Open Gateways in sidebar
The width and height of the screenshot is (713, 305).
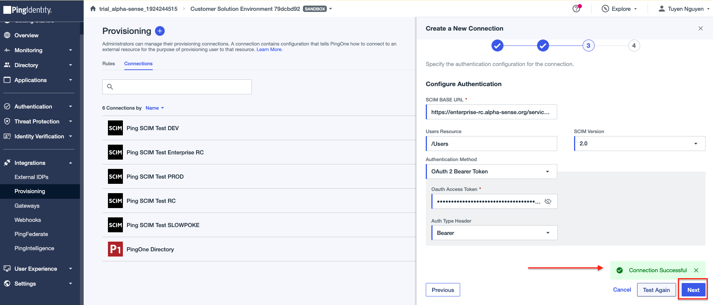click(x=27, y=205)
